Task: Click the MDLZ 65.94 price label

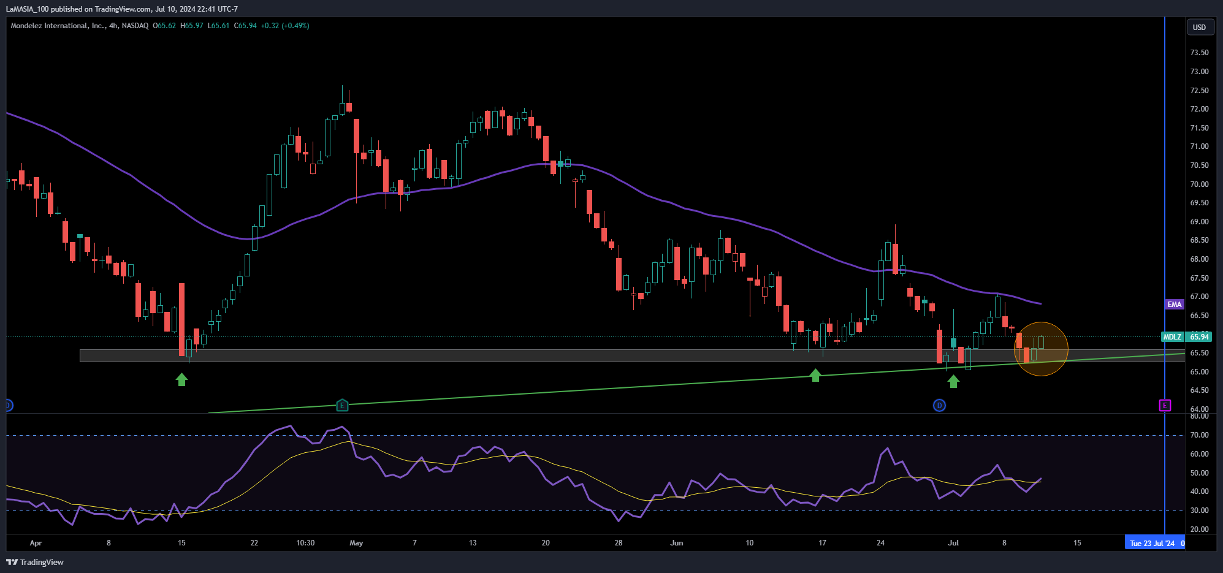Action: [x=1186, y=336]
